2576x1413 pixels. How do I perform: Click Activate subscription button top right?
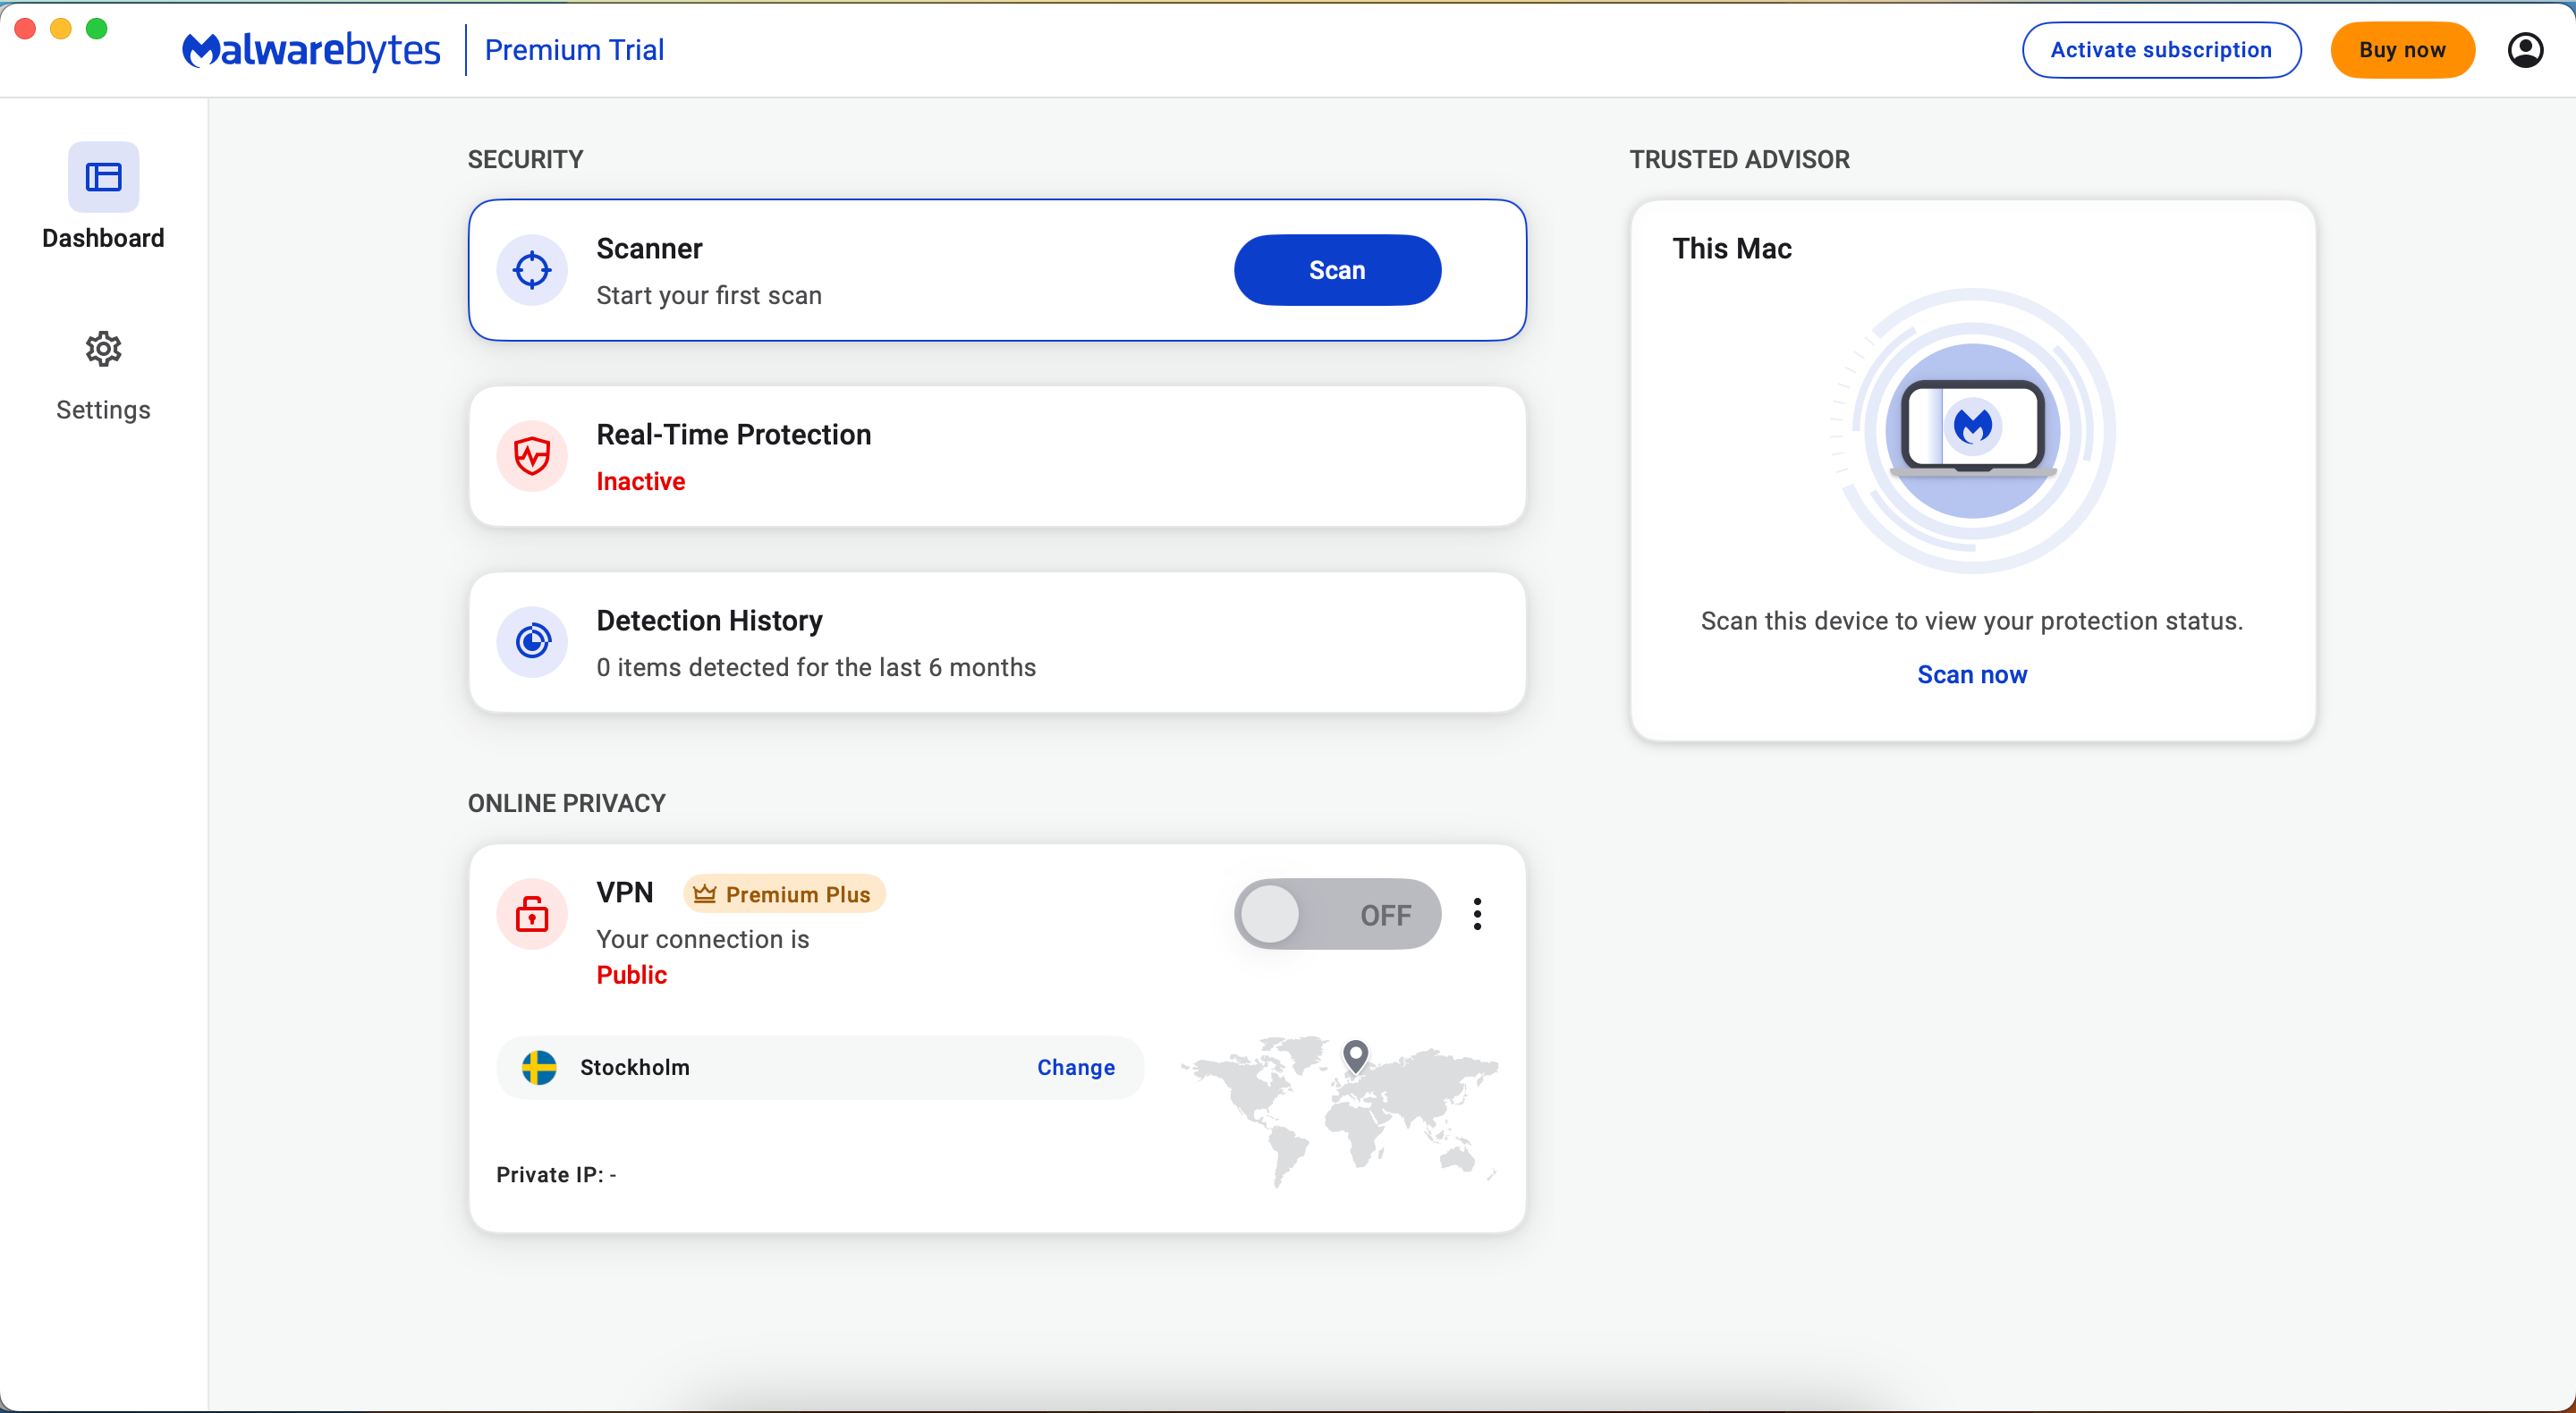click(2160, 48)
